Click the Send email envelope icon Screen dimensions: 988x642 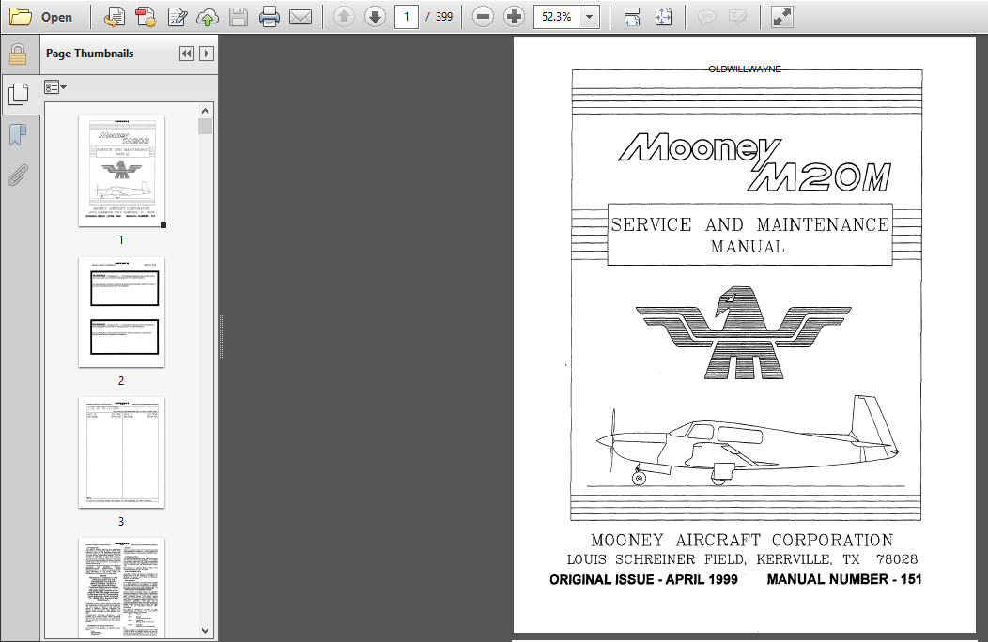pos(301,17)
